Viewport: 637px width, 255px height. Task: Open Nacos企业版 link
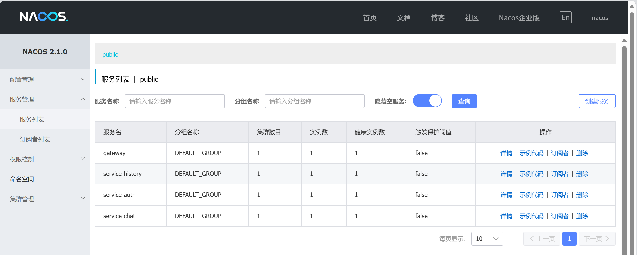coord(519,18)
